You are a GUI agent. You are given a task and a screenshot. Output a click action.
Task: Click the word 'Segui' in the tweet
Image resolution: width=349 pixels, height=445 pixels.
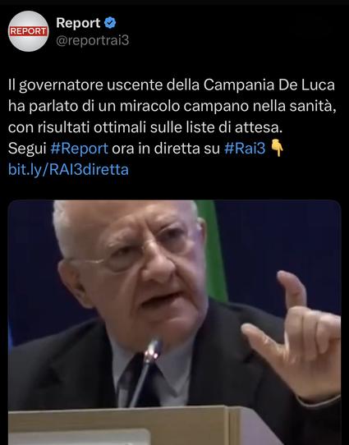click(x=27, y=149)
